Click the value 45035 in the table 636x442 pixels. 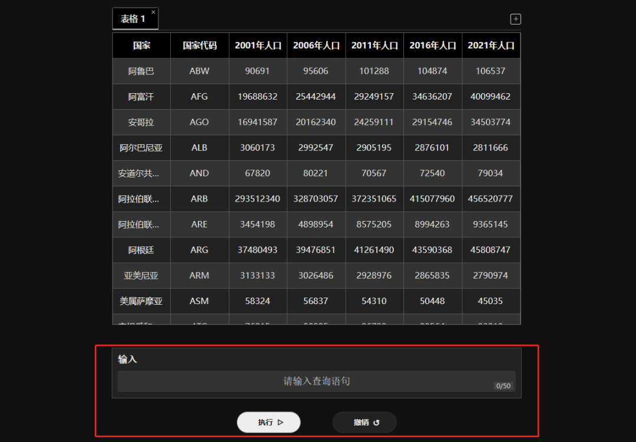491,301
